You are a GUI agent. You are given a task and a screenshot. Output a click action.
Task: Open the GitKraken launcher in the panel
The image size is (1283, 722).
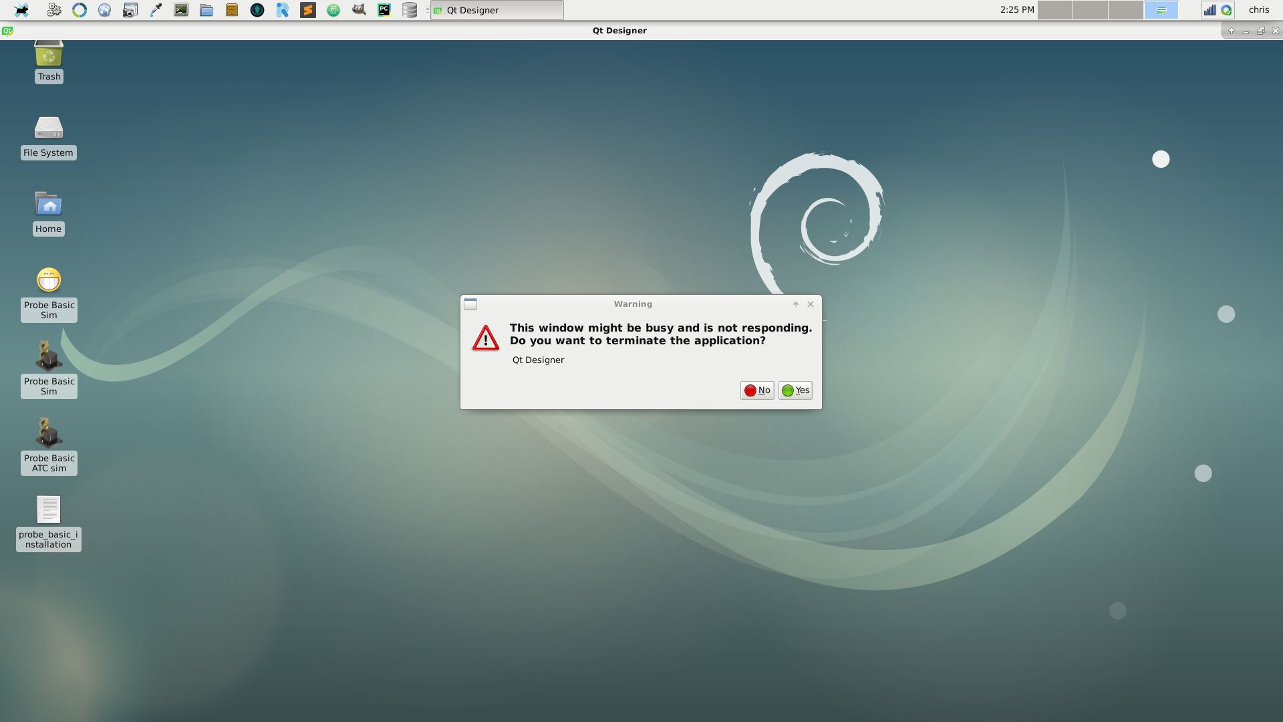[257, 10]
